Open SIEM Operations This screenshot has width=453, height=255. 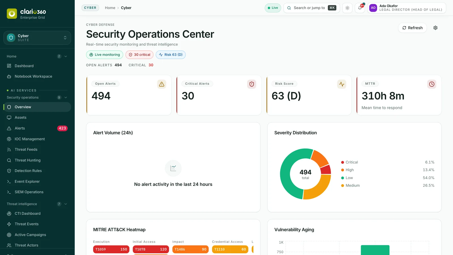click(37, 192)
